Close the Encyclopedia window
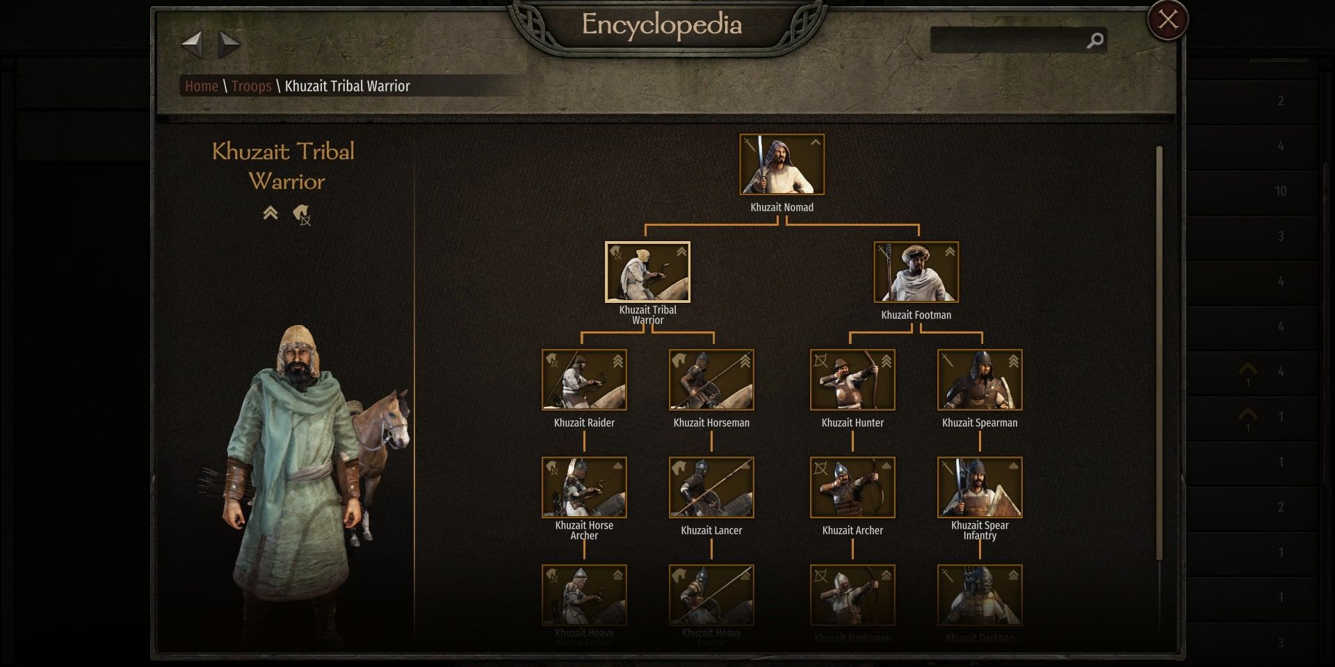 click(1167, 20)
